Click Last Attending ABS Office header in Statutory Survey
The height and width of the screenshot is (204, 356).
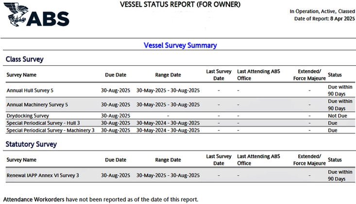[258, 159]
